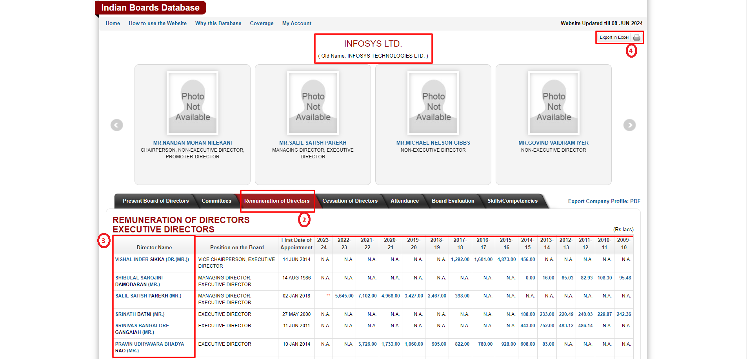Click the INFOSYS LTD. company title
The height and width of the screenshot is (359, 747).
(373, 44)
